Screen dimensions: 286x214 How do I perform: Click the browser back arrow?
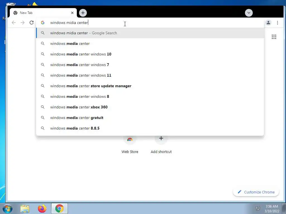click(x=14, y=23)
